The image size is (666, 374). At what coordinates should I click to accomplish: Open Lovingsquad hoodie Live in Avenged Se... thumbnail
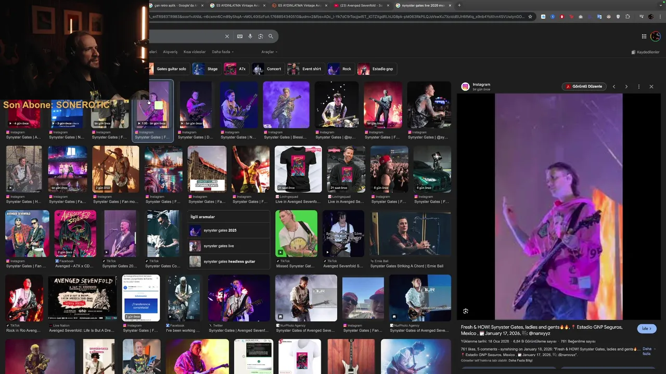click(x=346, y=169)
